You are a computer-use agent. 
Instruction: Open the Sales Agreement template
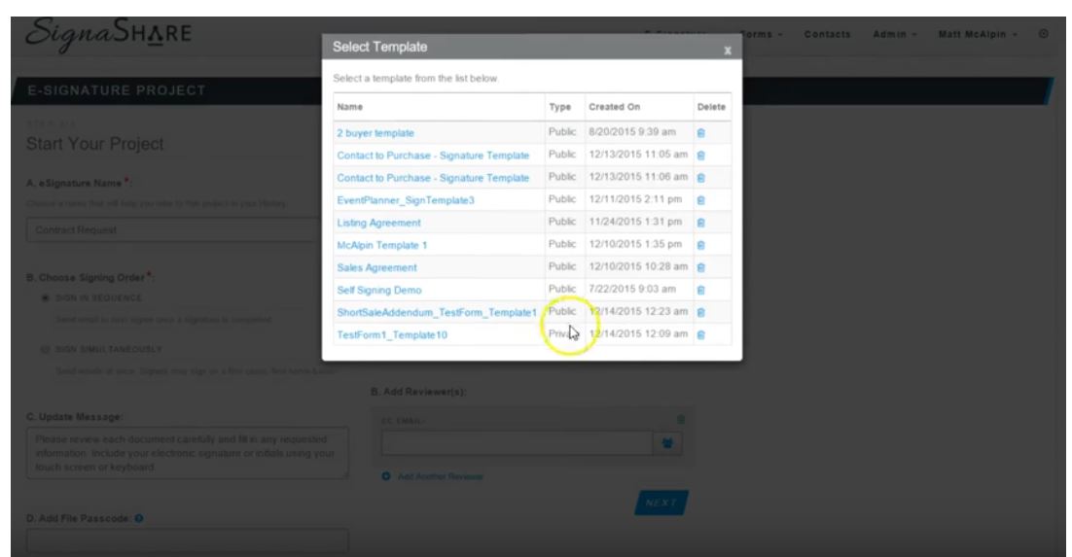tap(376, 268)
